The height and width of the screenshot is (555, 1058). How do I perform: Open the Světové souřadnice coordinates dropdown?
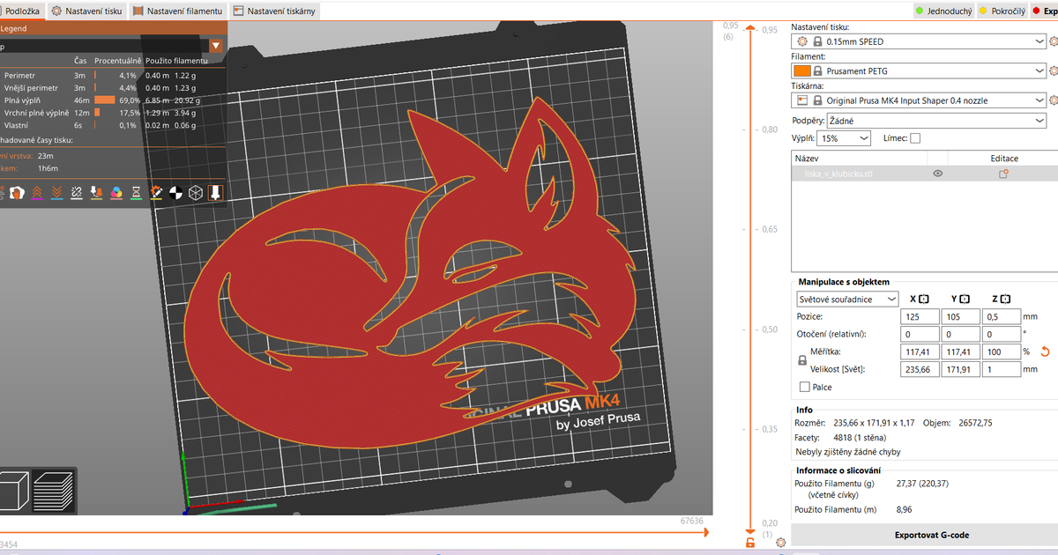click(846, 299)
